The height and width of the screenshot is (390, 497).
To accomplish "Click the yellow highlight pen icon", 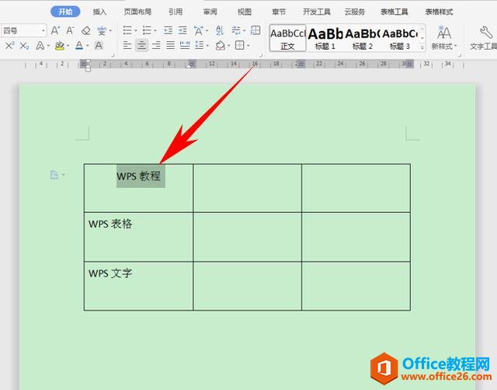I will [60, 46].
